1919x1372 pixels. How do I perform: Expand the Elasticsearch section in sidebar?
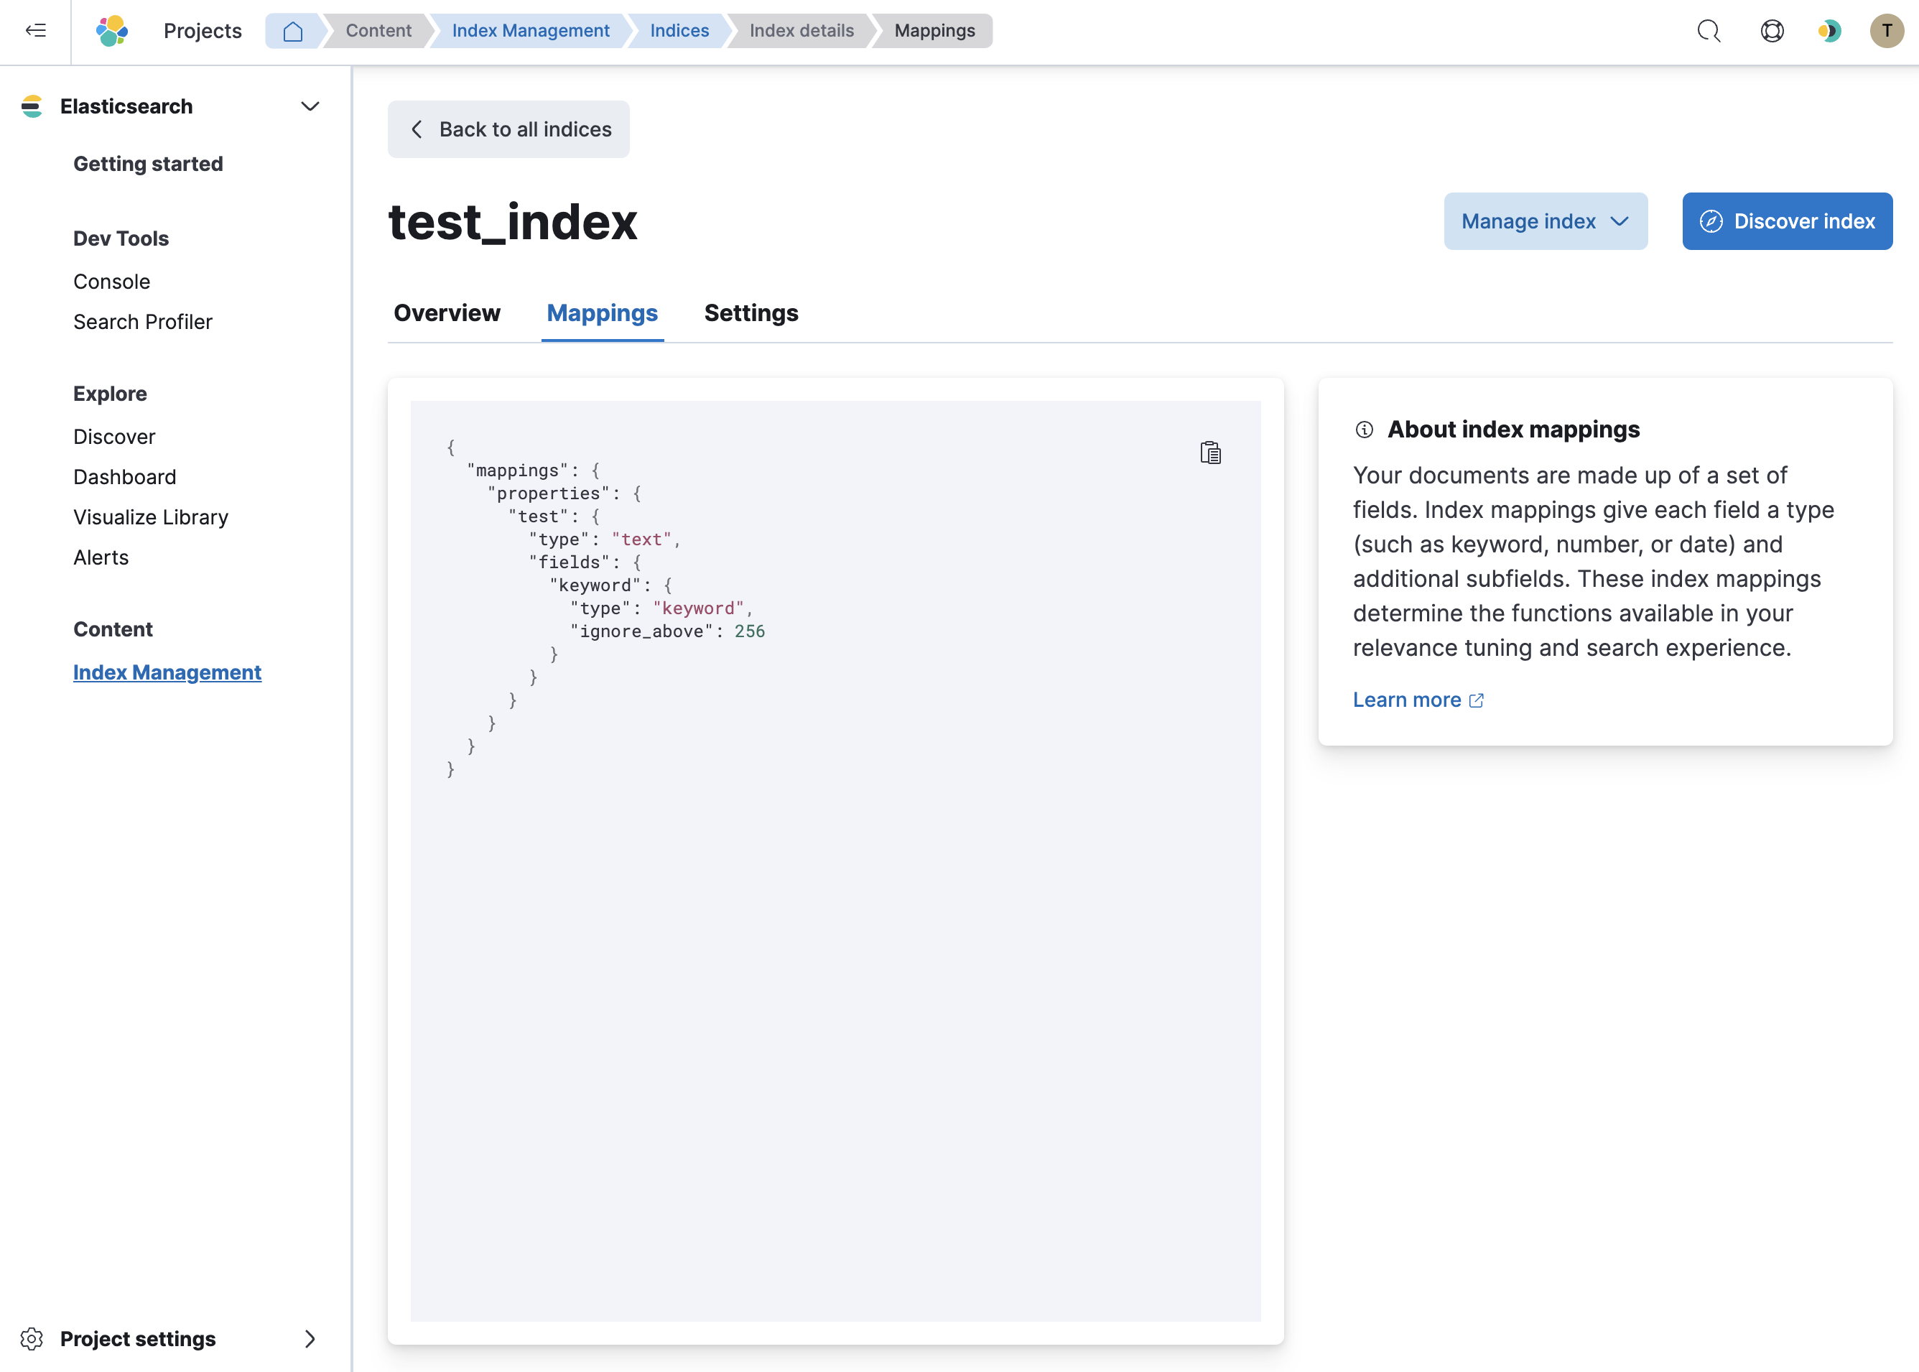[x=309, y=106]
